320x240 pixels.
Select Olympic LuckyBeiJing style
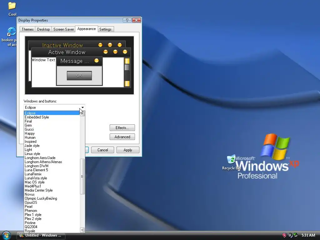(x=52, y=198)
